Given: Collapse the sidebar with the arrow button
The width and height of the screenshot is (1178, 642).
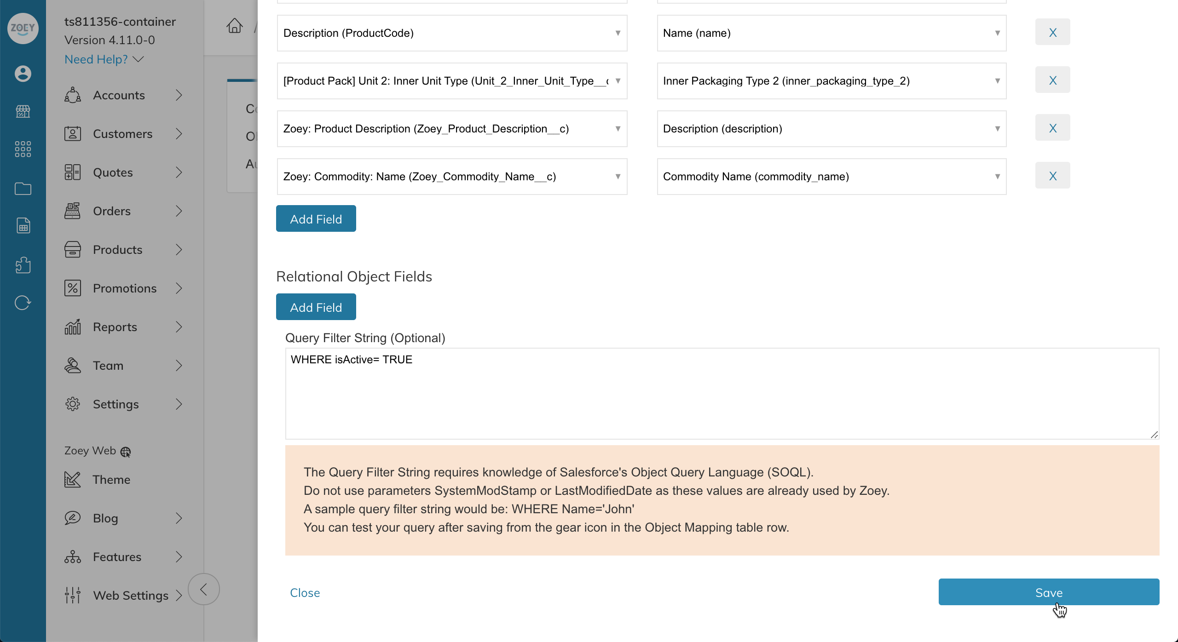Looking at the screenshot, I should click(203, 589).
